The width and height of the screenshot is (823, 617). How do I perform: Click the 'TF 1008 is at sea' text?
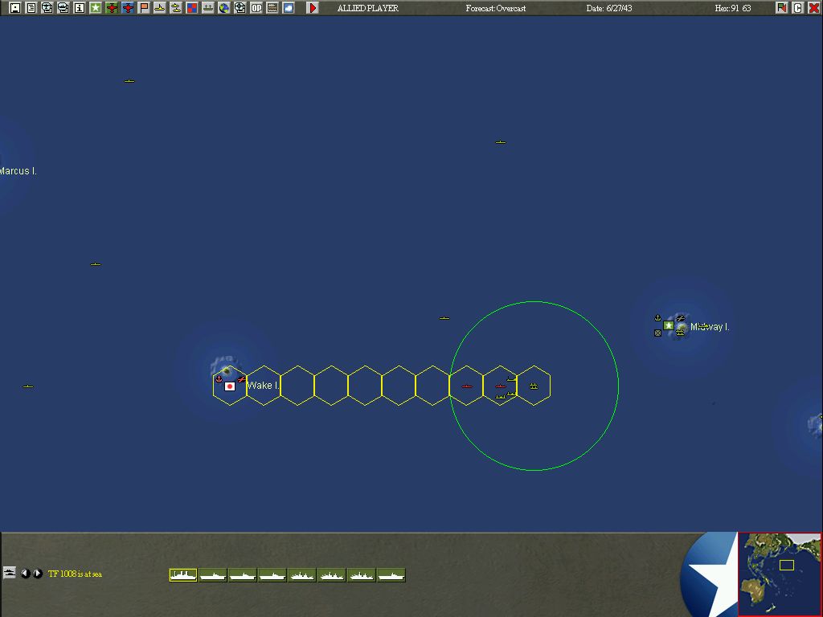[75, 574]
